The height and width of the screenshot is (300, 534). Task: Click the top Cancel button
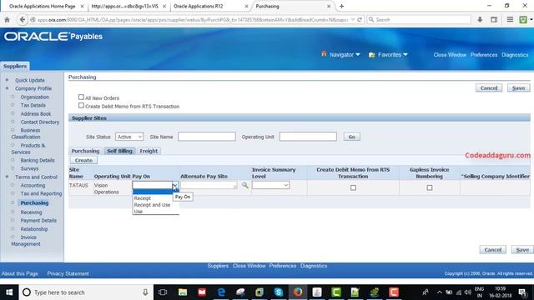tap(489, 87)
